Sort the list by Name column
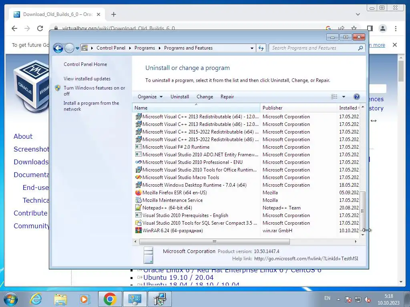 pyautogui.click(x=196, y=108)
